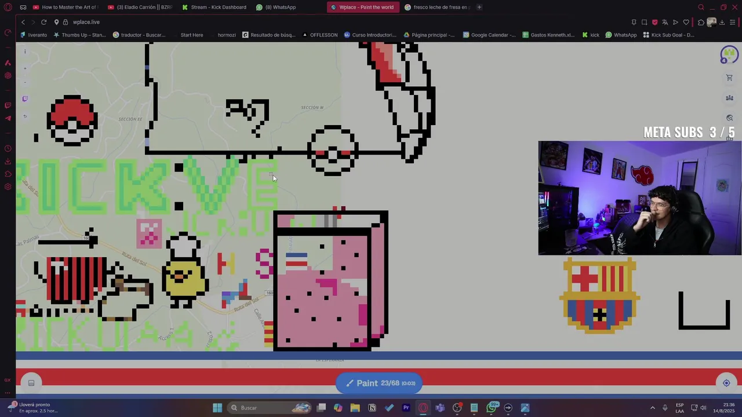The width and height of the screenshot is (742, 417).
Task: Open the Opera pinboards pin icon
Action: pos(634,22)
